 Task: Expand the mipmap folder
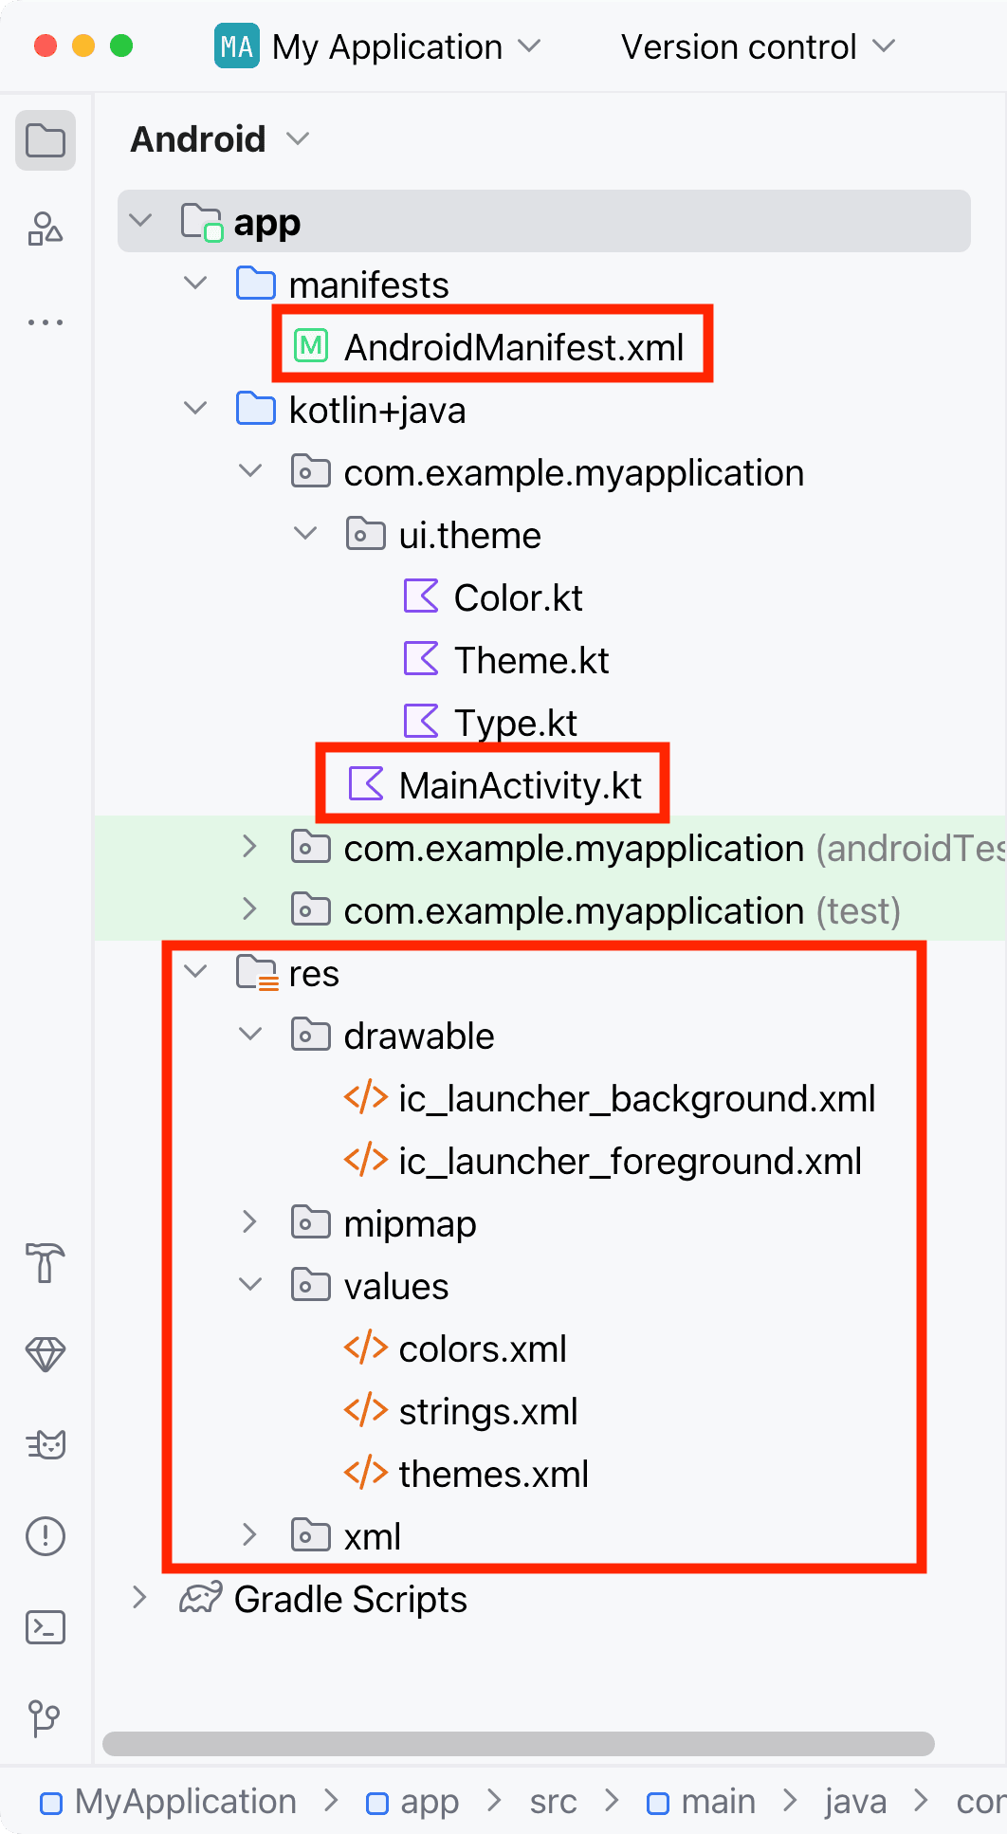coord(249,1222)
